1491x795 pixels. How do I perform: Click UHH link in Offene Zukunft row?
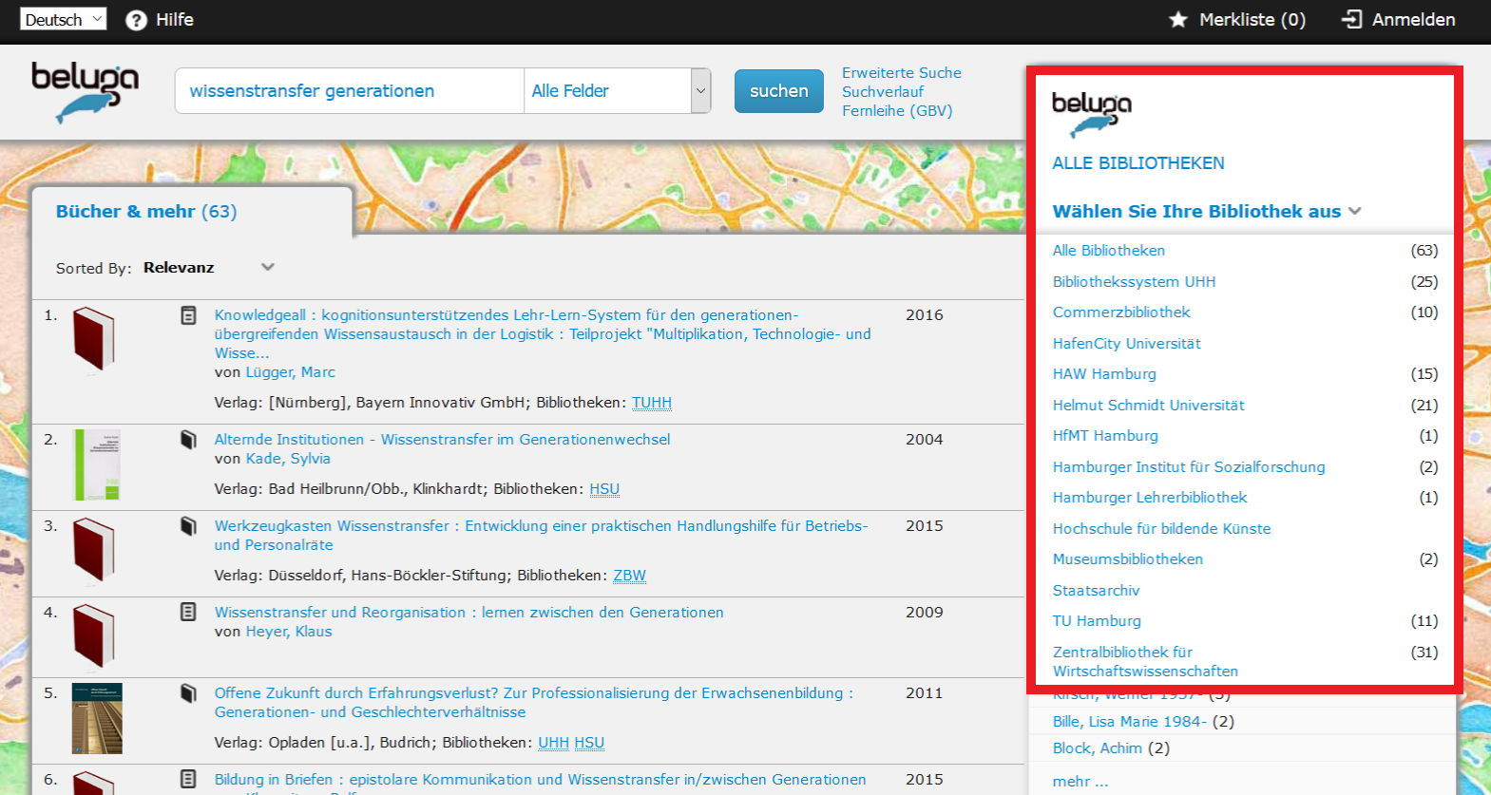553,743
